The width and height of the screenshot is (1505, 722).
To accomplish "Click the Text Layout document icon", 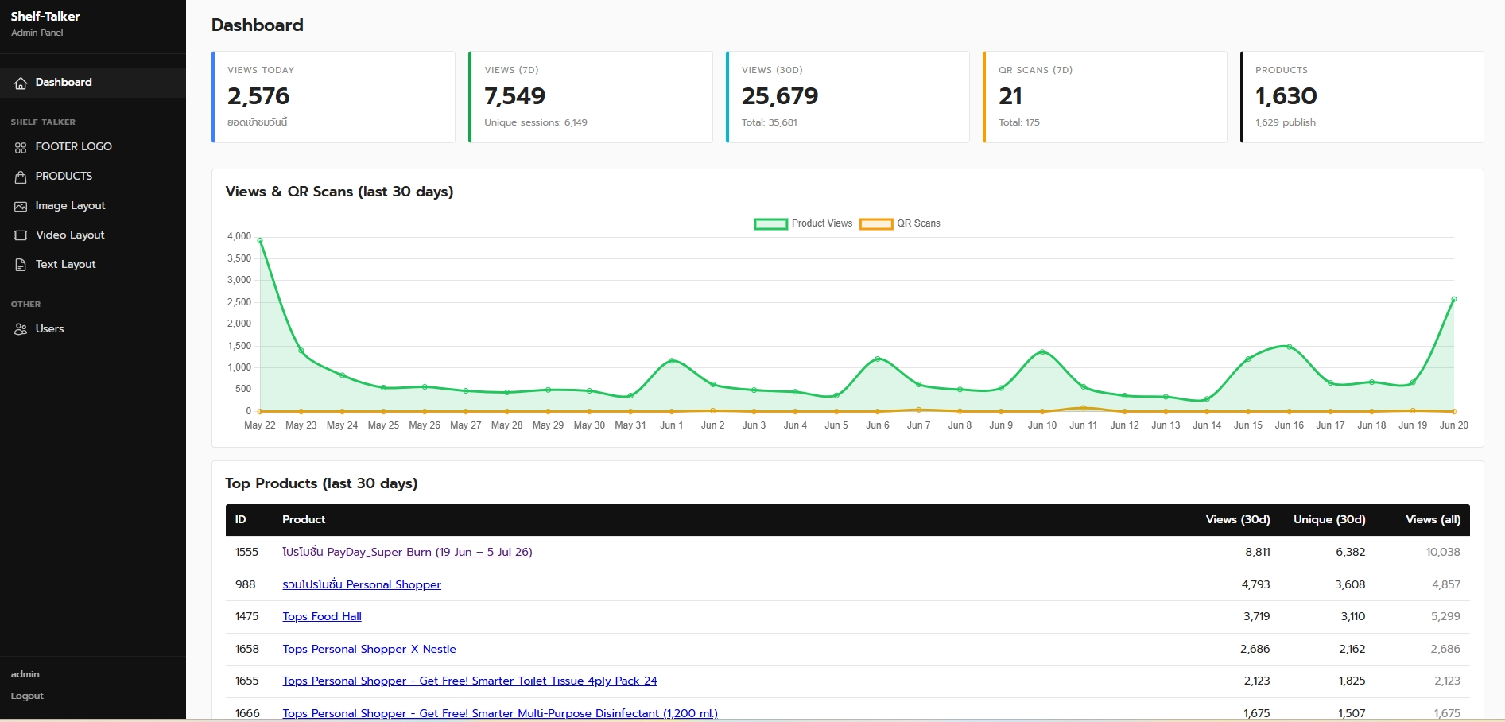I will point(21,265).
